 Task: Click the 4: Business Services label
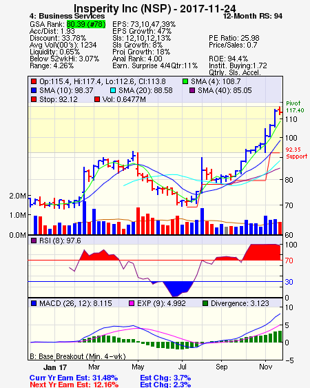pos(67,16)
